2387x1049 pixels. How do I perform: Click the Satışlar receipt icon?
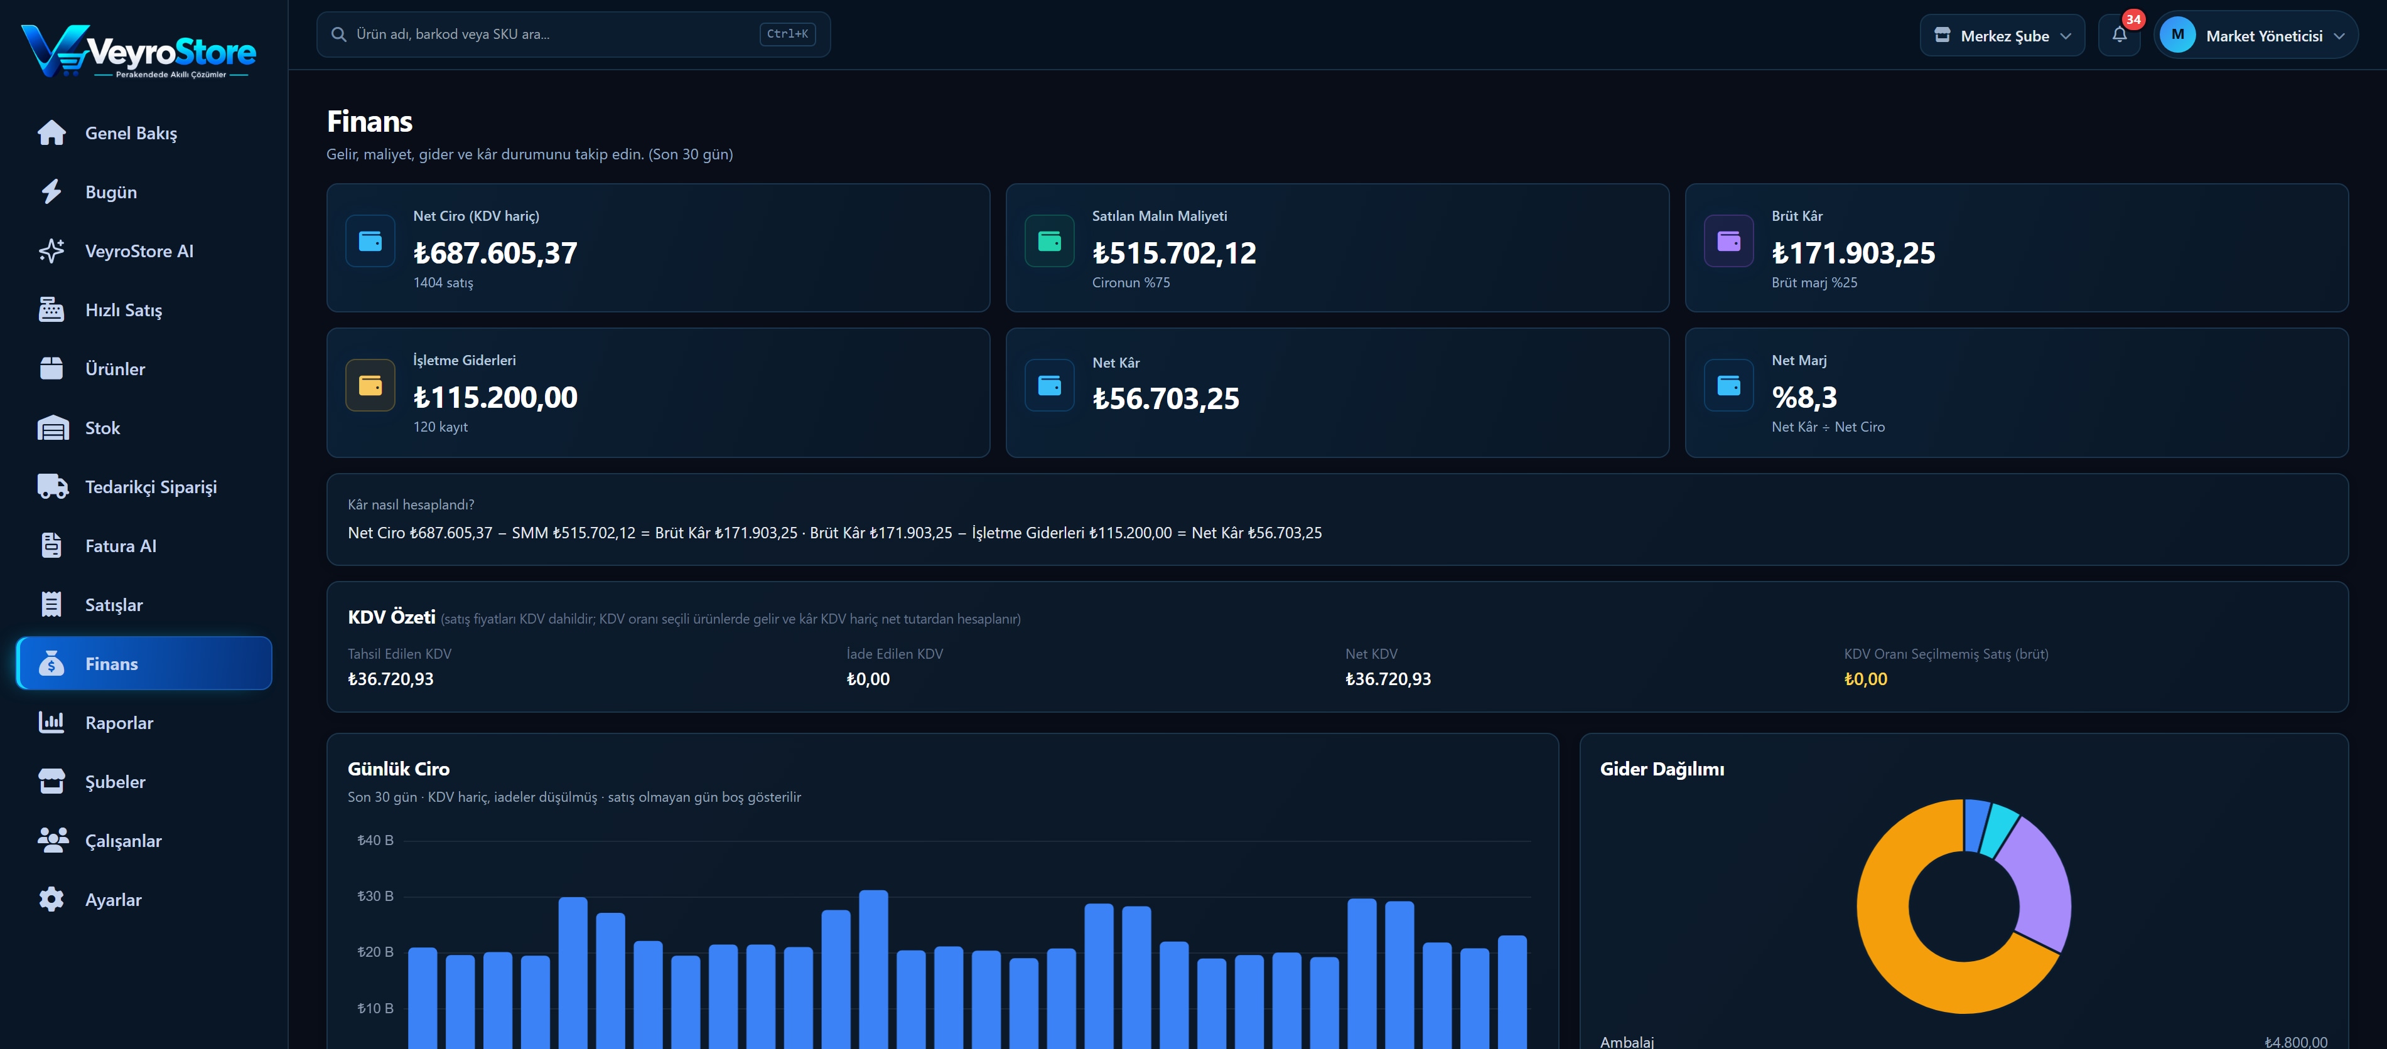[x=52, y=605]
